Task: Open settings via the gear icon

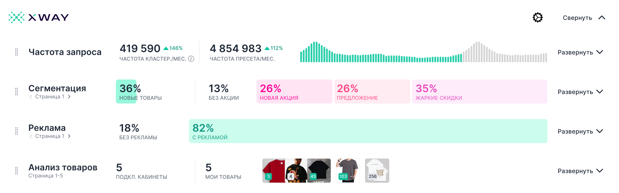Action: coord(537,17)
